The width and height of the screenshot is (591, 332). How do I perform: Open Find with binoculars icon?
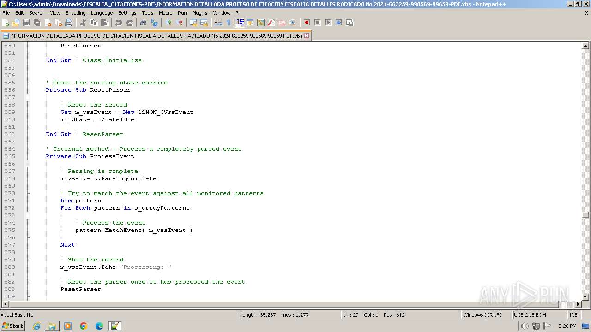coord(144,23)
